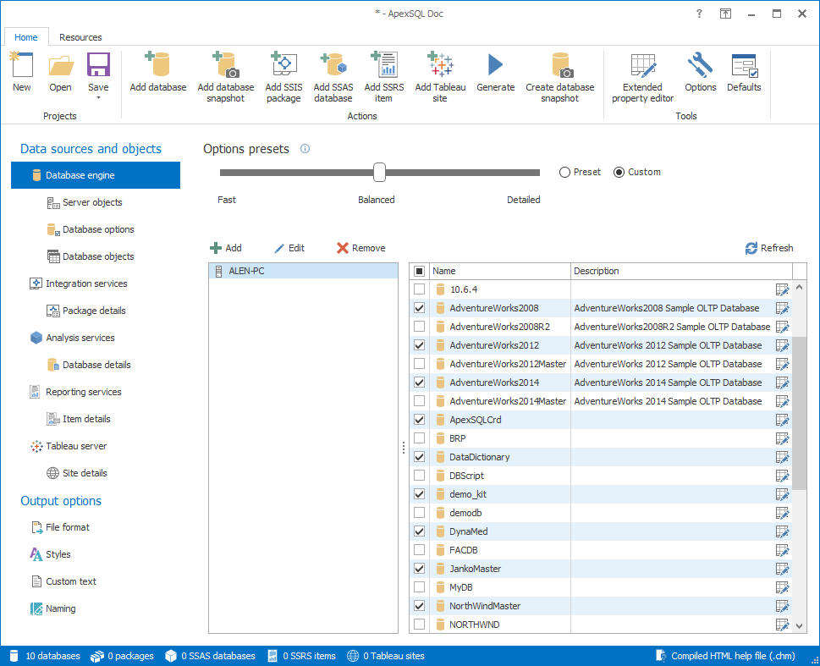This screenshot has height=666, width=820.
Task: Click the Options presets info icon
Action: 305,149
